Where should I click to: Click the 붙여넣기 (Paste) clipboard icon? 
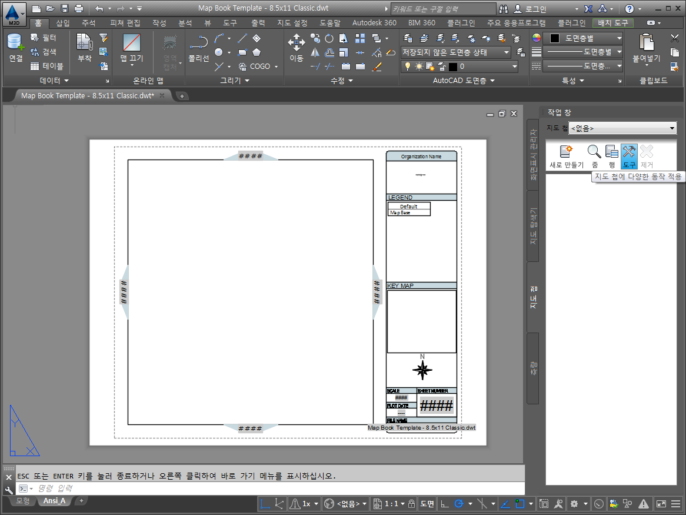[x=647, y=48]
